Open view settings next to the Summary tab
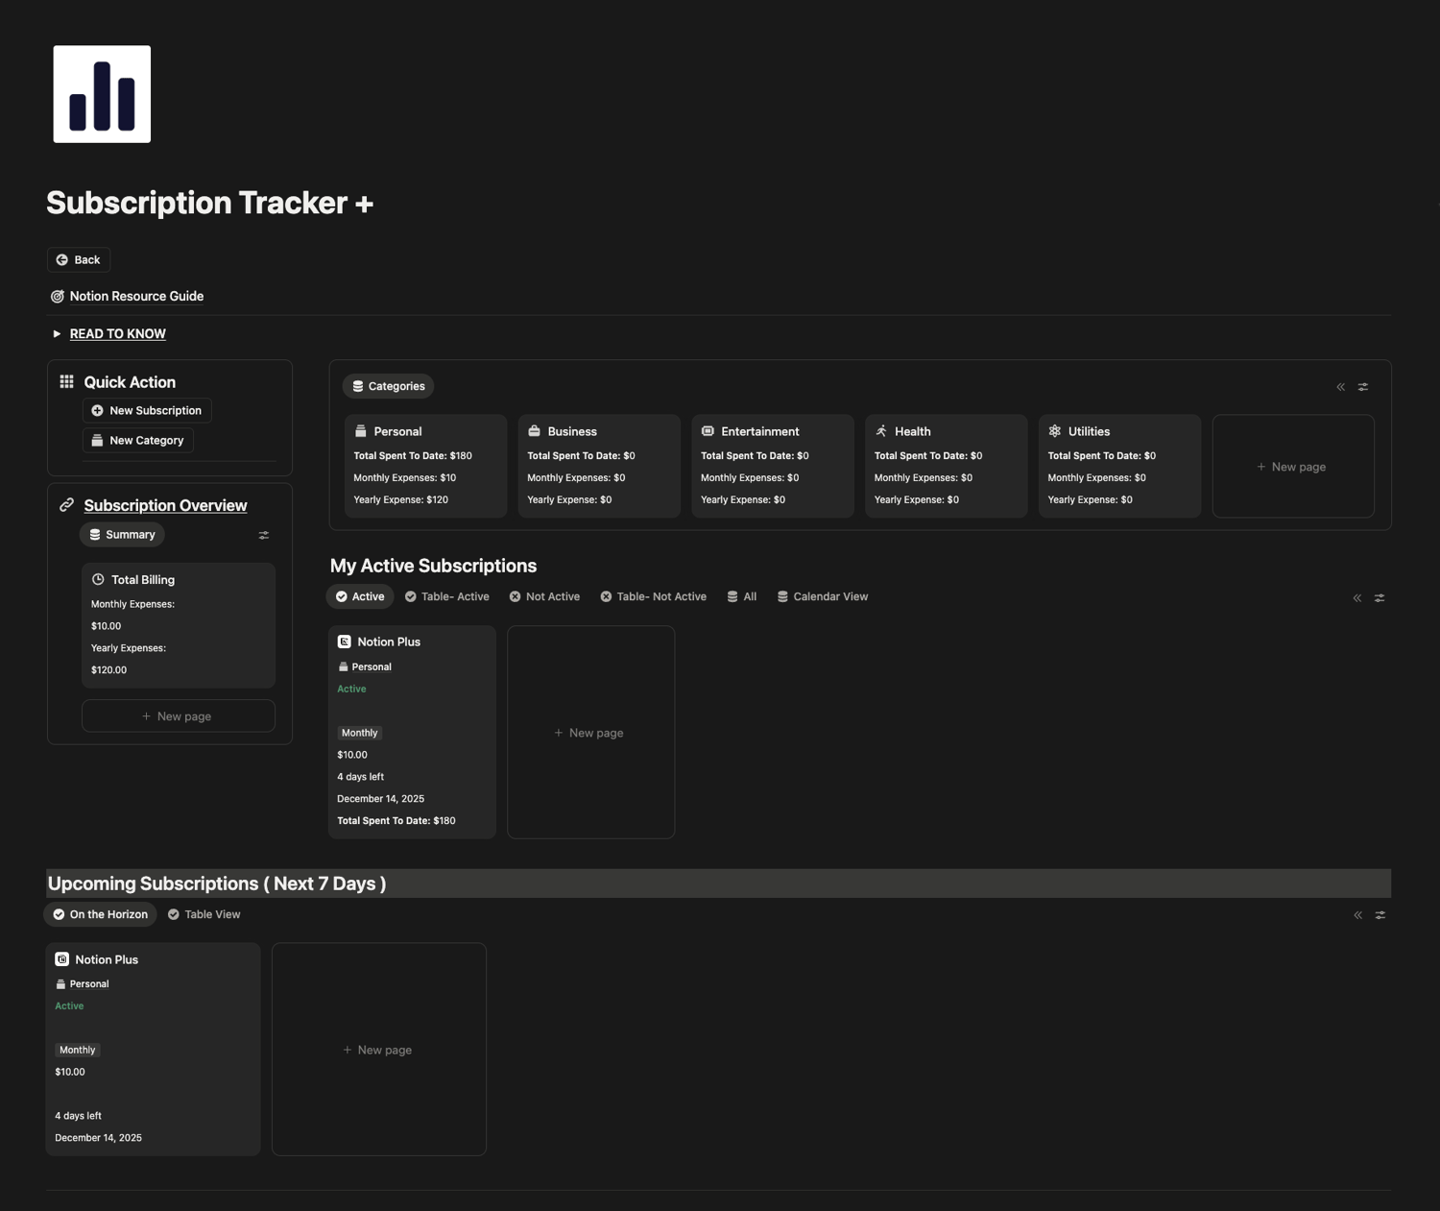 (264, 535)
